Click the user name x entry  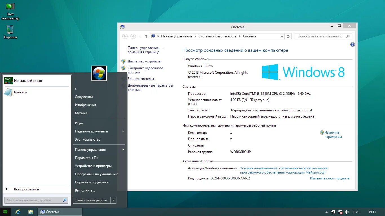tap(76, 89)
